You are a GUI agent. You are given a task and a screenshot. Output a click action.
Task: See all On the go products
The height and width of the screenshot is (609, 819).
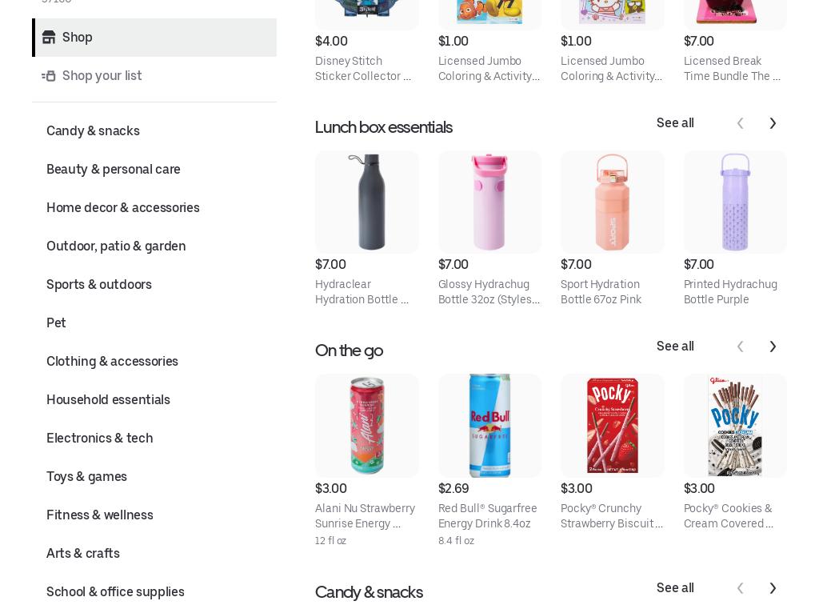pos(675,346)
